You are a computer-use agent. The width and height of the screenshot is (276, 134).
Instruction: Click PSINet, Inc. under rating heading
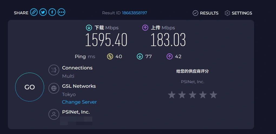[x=193, y=82]
